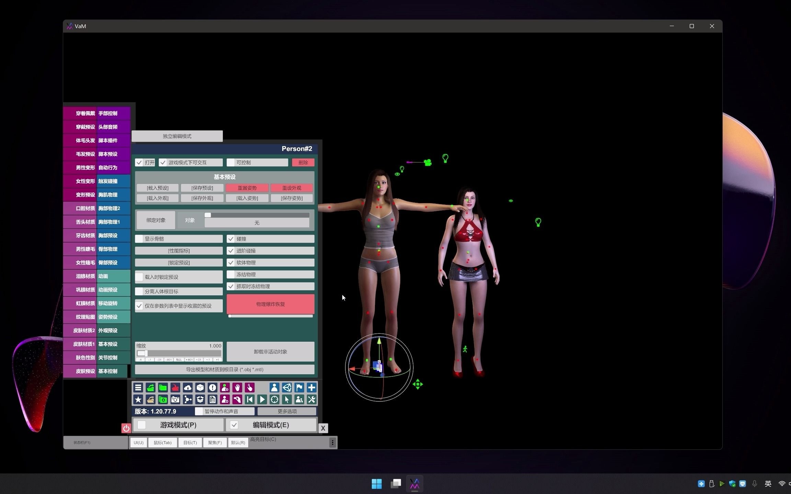Click the screenshot camera icon
This screenshot has height=494, width=791.
point(175,399)
